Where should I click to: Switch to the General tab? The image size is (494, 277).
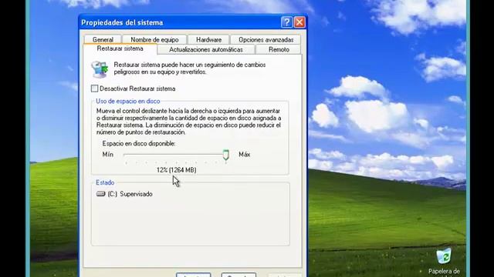[x=103, y=39]
